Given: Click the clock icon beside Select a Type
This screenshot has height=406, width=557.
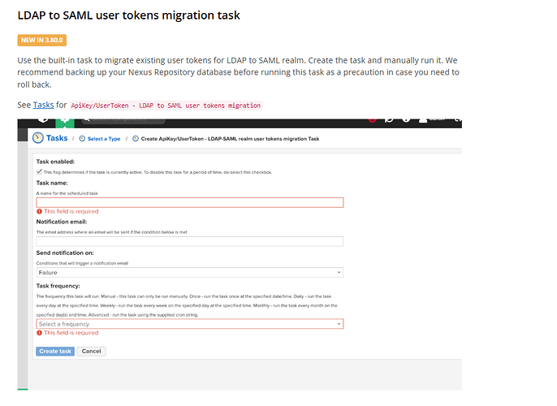Looking at the screenshot, I should 82,139.
